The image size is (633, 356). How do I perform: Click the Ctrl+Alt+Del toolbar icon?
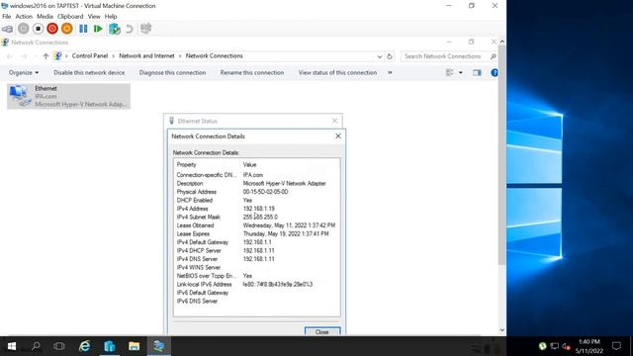coord(7,29)
